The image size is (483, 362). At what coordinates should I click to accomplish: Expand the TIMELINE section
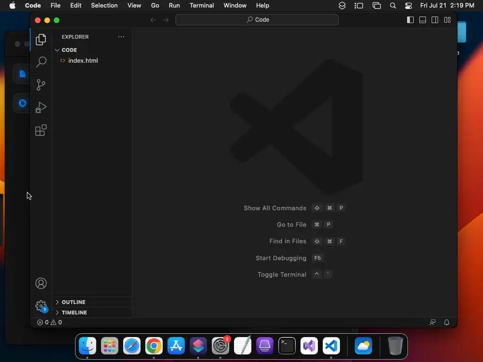(92, 313)
